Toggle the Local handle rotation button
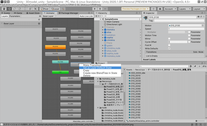The image size is (207, 126). [55, 9]
